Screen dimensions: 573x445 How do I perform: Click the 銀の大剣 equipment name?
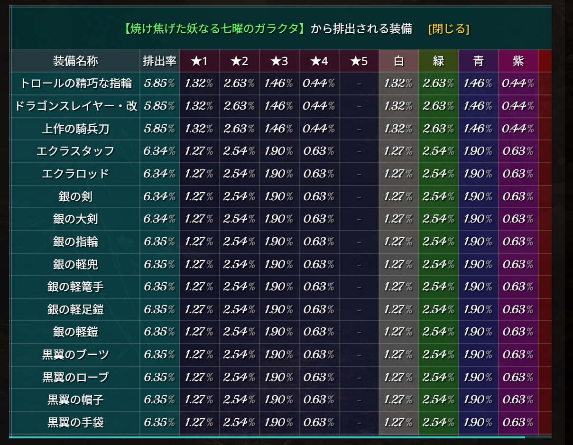click(75, 219)
